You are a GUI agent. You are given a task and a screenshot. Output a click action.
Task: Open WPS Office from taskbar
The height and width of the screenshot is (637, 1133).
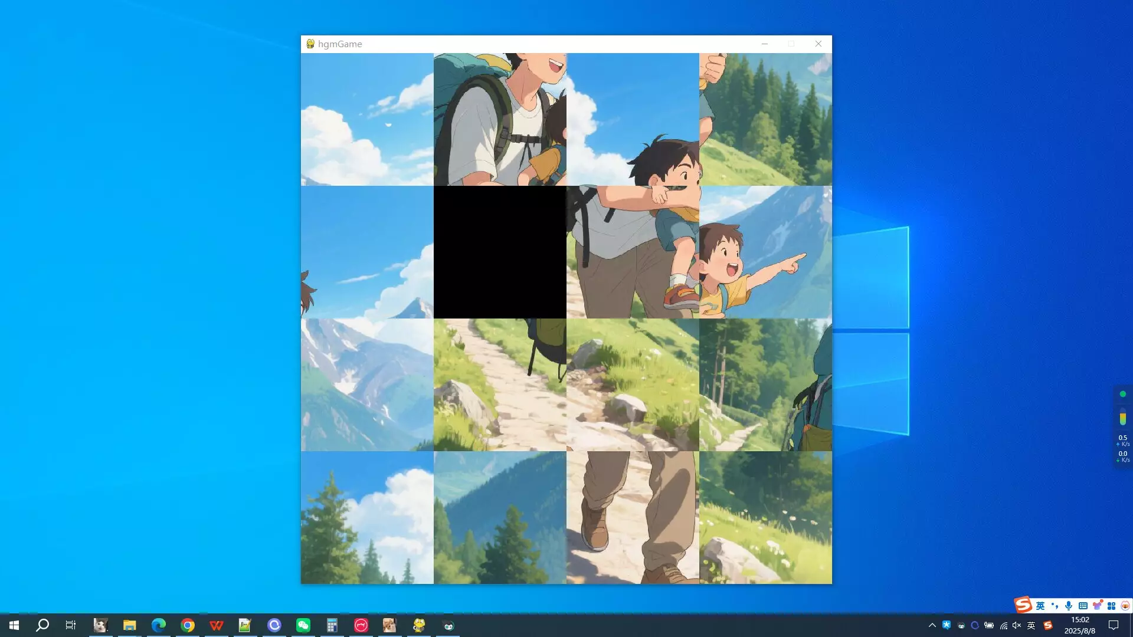point(217,625)
